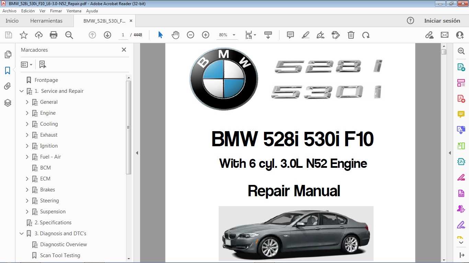Open the Diagnostic Overview bookmark
The image size is (469, 263).
pyautogui.click(x=64, y=245)
